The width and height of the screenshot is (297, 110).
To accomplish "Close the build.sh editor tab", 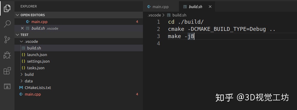I will coord(210,7).
